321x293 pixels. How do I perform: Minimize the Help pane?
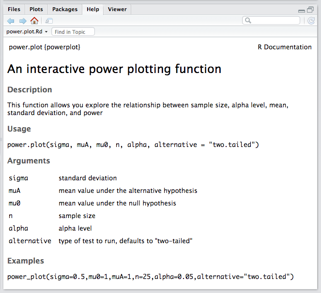302,10
